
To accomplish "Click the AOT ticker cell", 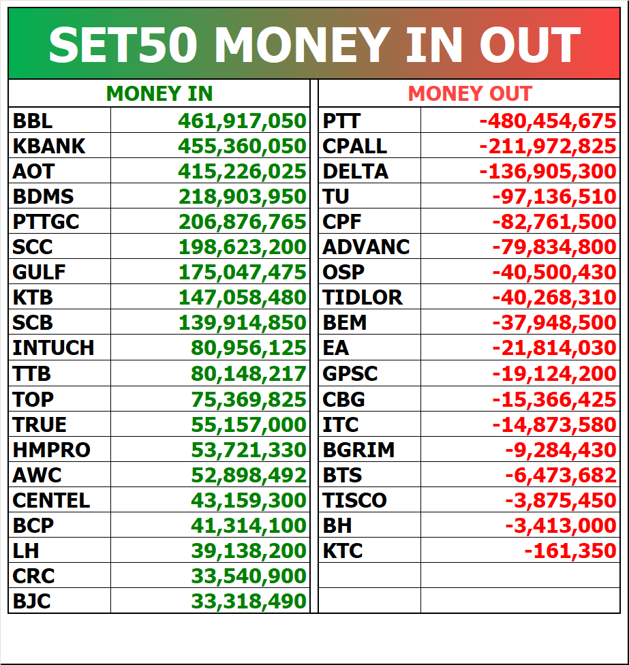I will pyautogui.click(x=59, y=171).
